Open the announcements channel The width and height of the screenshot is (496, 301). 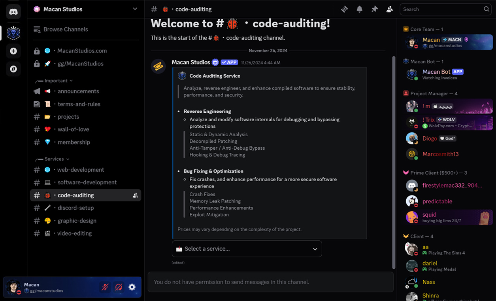pyautogui.click(x=85, y=91)
